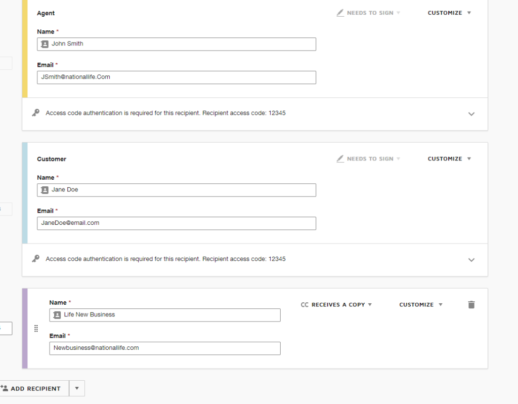Open Receives a Copy action dropdown
518x404 pixels.
(336, 305)
